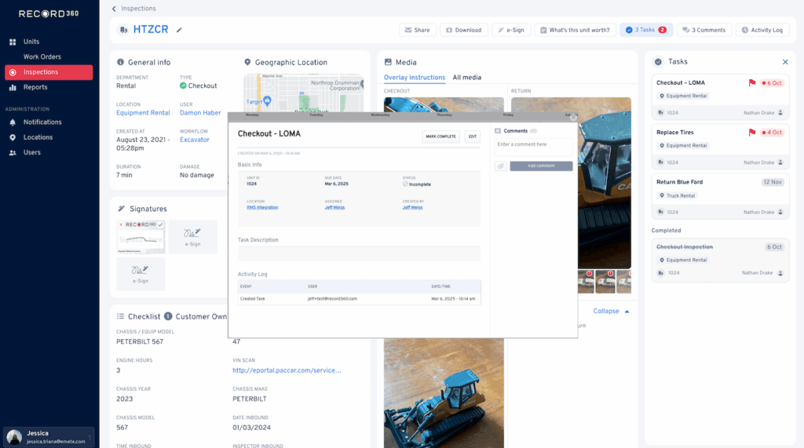
Task: Open created by Jeff Meigs link
Action: [x=412, y=208]
